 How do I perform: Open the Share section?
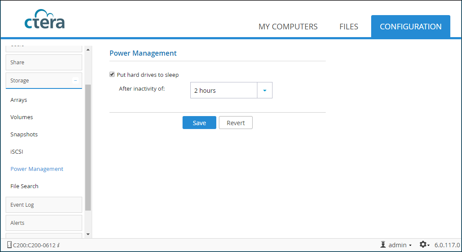[x=44, y=62]
